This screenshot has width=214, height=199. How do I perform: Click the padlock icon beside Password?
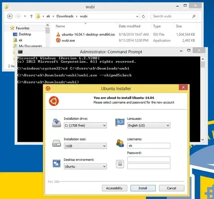click(120, 164)
